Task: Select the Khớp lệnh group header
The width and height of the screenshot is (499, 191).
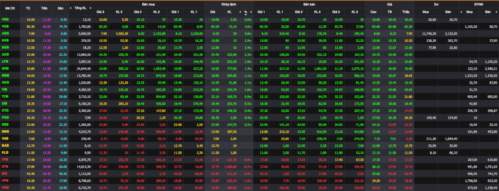Action: click(x=229, y=4)
